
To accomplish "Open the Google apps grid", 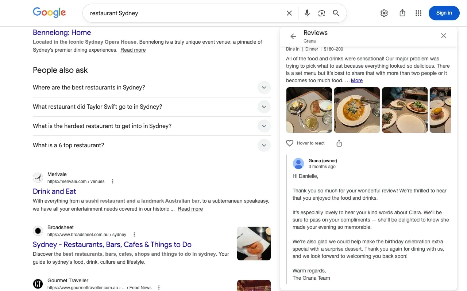I will [418, 13].
